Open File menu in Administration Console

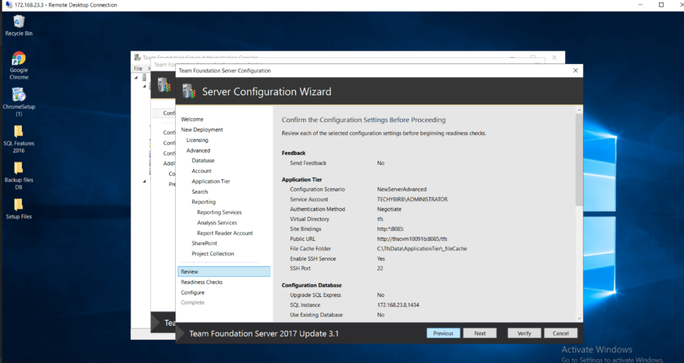coord(138,69)
